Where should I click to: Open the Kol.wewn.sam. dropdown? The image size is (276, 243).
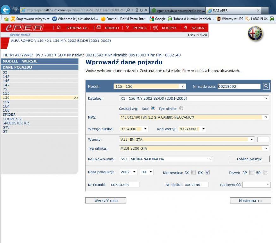[166, 159]
